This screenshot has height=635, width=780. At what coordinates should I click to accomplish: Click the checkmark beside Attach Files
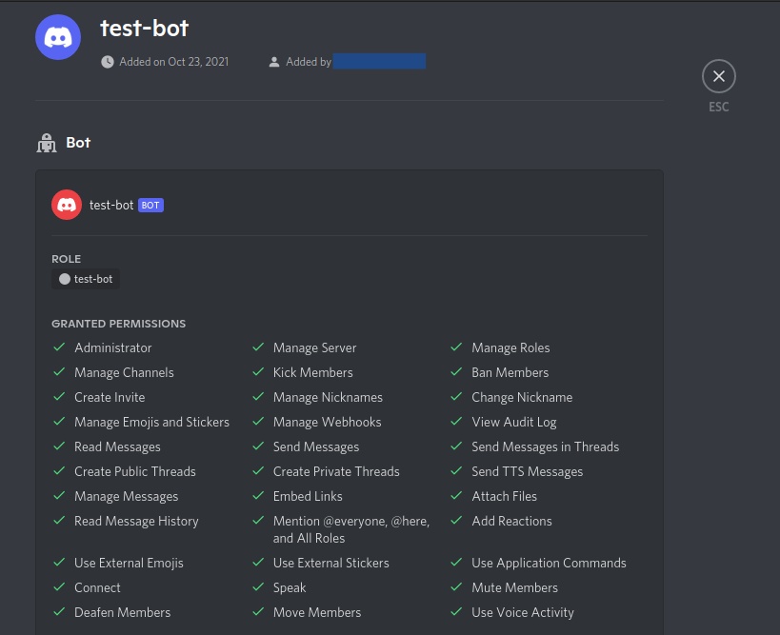click(456, 496)
